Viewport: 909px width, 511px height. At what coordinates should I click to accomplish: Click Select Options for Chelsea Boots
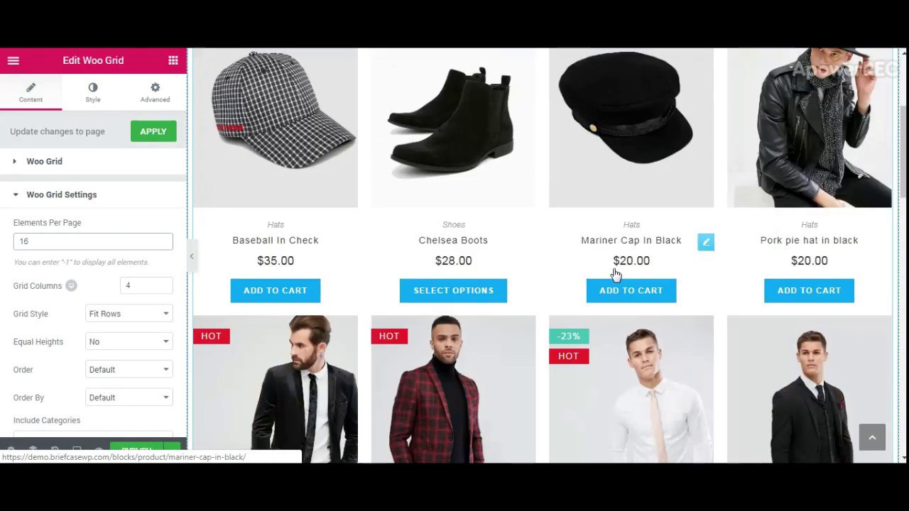coord(453,290)
